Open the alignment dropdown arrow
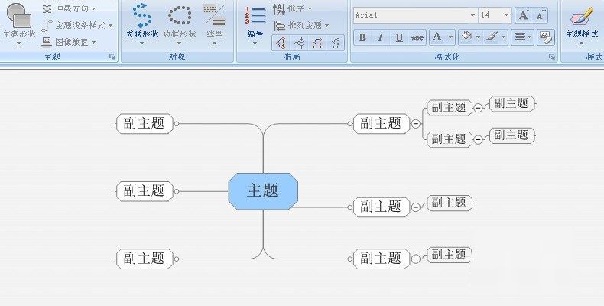Screen dimensions: 604x306 point(531,37)
